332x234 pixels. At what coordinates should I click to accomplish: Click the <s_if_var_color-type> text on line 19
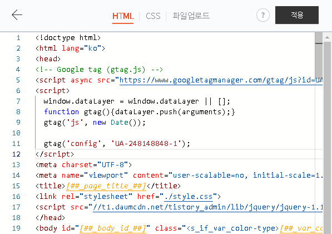pos(232,228)
